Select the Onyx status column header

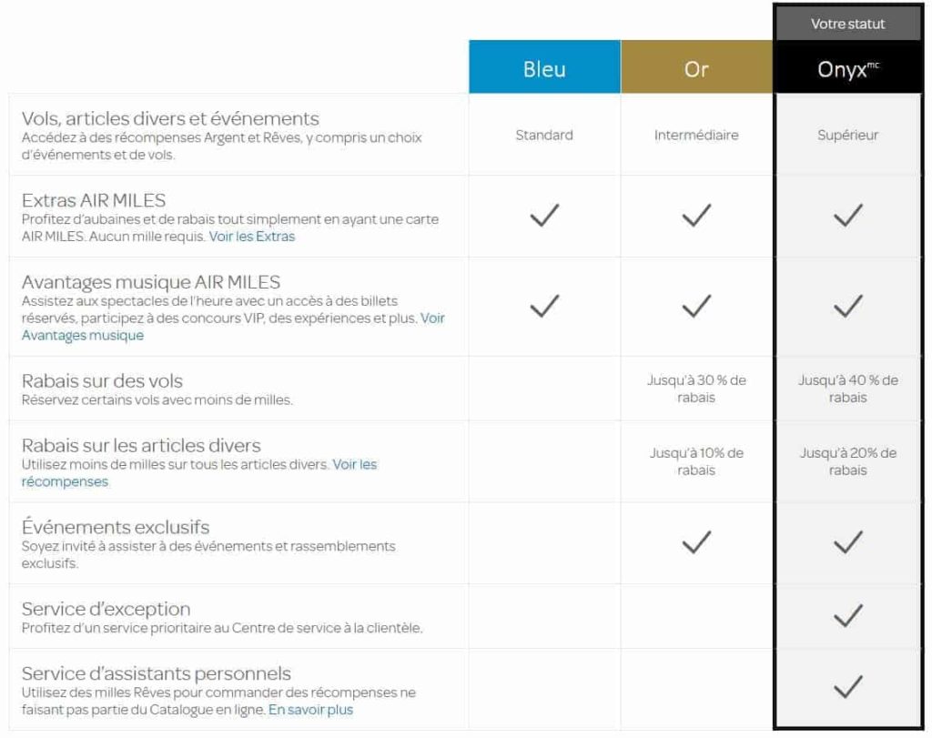coord(847,68)
